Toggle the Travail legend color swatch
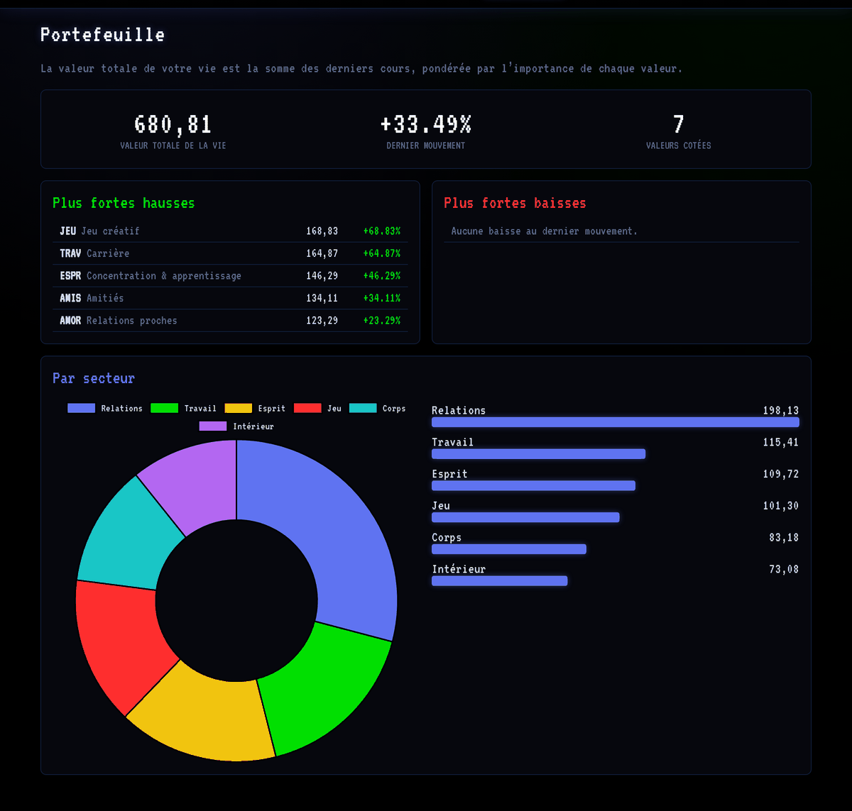The image size is (852, 811). [x=164, y=408]
